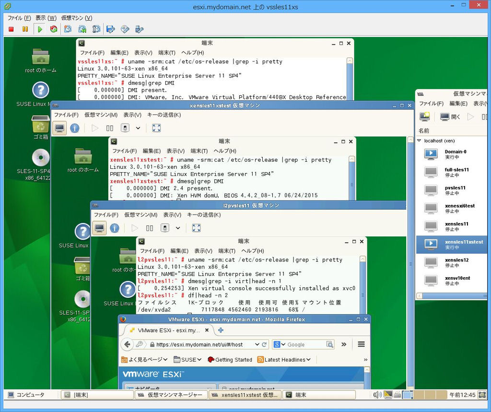Toggle pause in l2pvsles11 window toolbar
The height and width of the screenshot is (412, 491).
[150, 228]
